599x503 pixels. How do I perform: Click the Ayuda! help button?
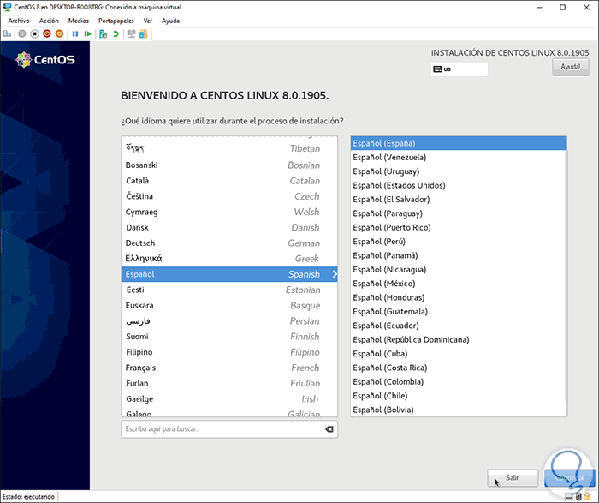tap(571, 67)
